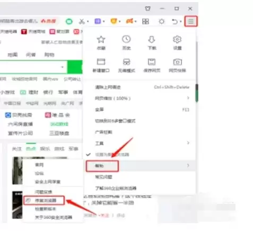Click the yellow shield toolbar icon
This screenshot has width=253, height=231.
point(114,21)
